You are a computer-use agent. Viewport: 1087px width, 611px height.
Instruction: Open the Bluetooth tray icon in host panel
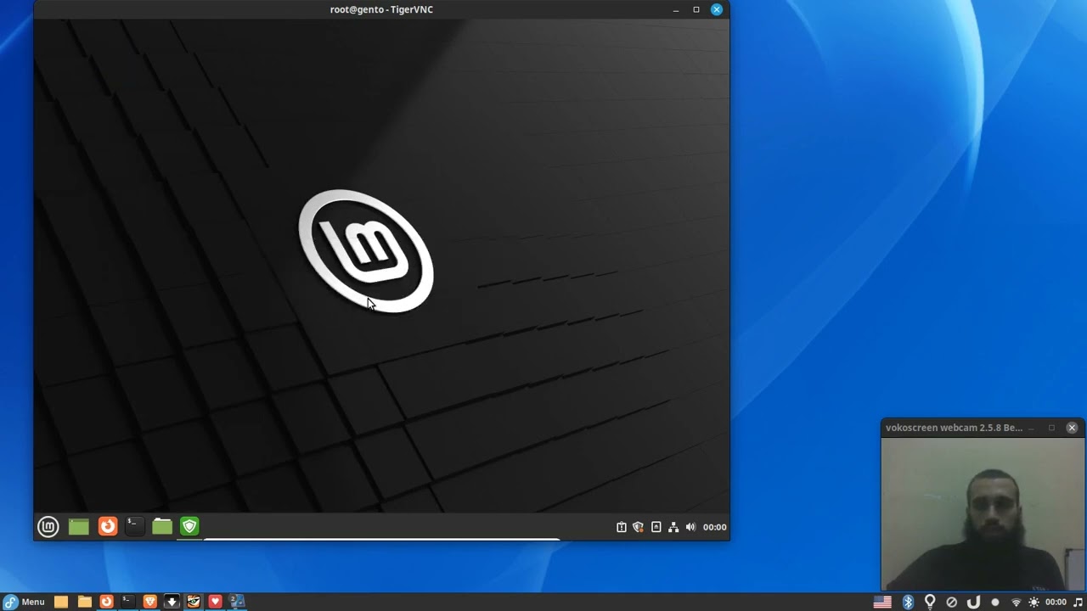908,603
